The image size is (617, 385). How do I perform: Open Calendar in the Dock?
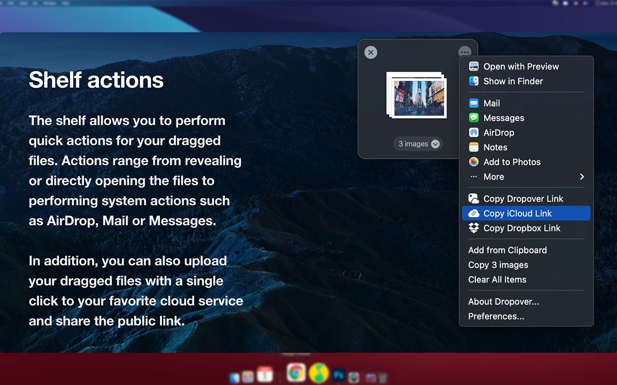(x=265, y=374)
